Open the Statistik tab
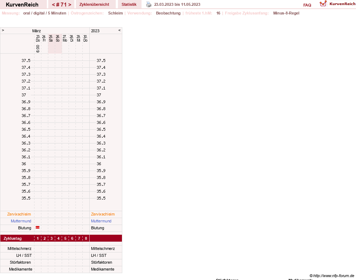The width and height of the screenshot is (356, 280). click(129, 4)
